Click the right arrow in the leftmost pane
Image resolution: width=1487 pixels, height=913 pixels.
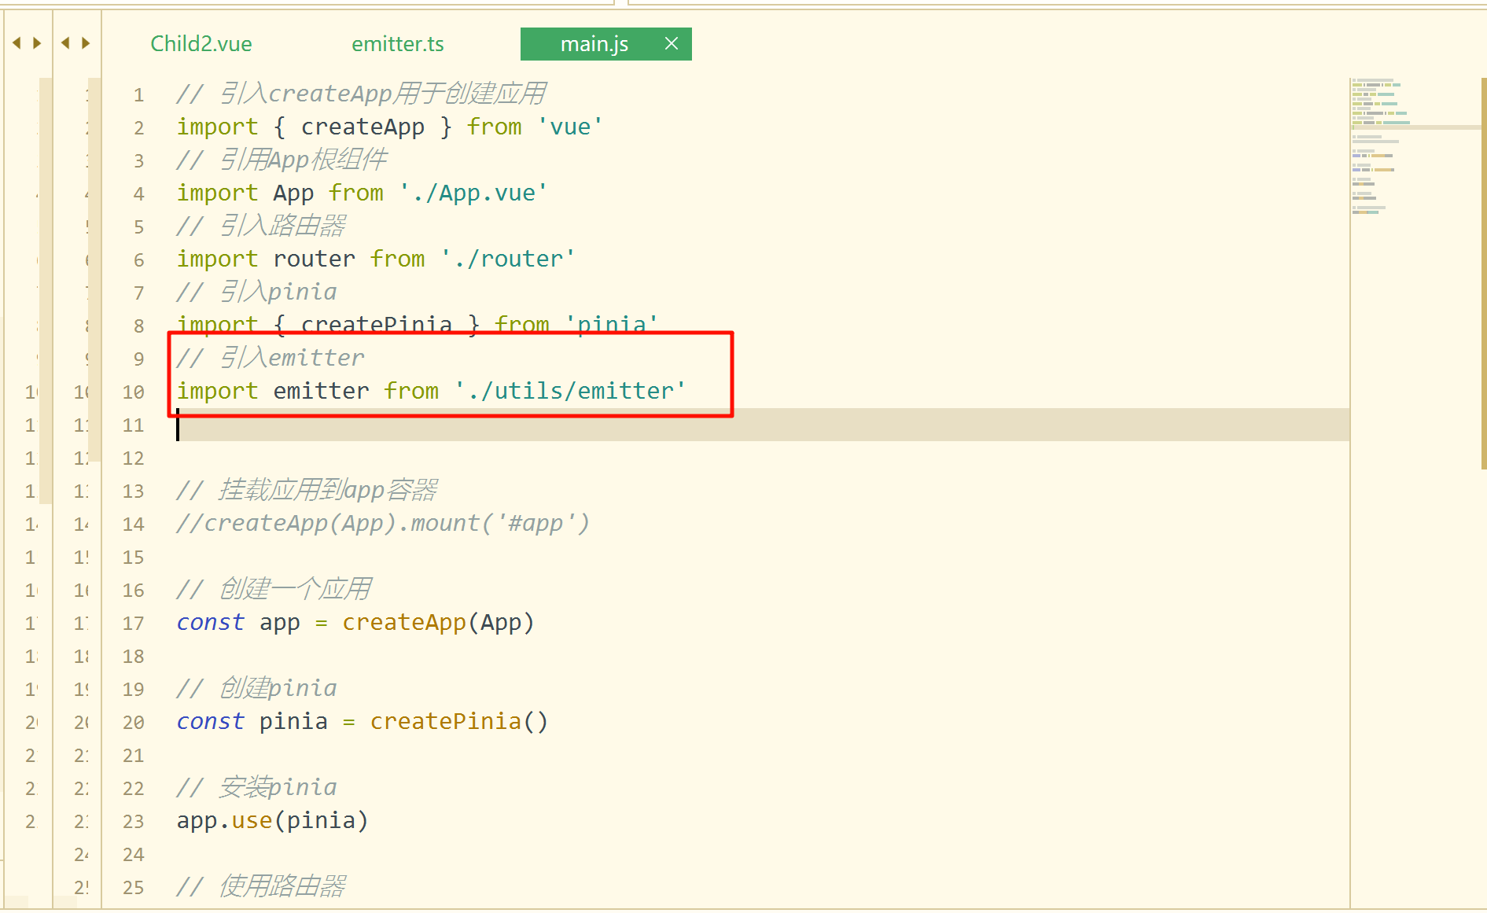37,43
